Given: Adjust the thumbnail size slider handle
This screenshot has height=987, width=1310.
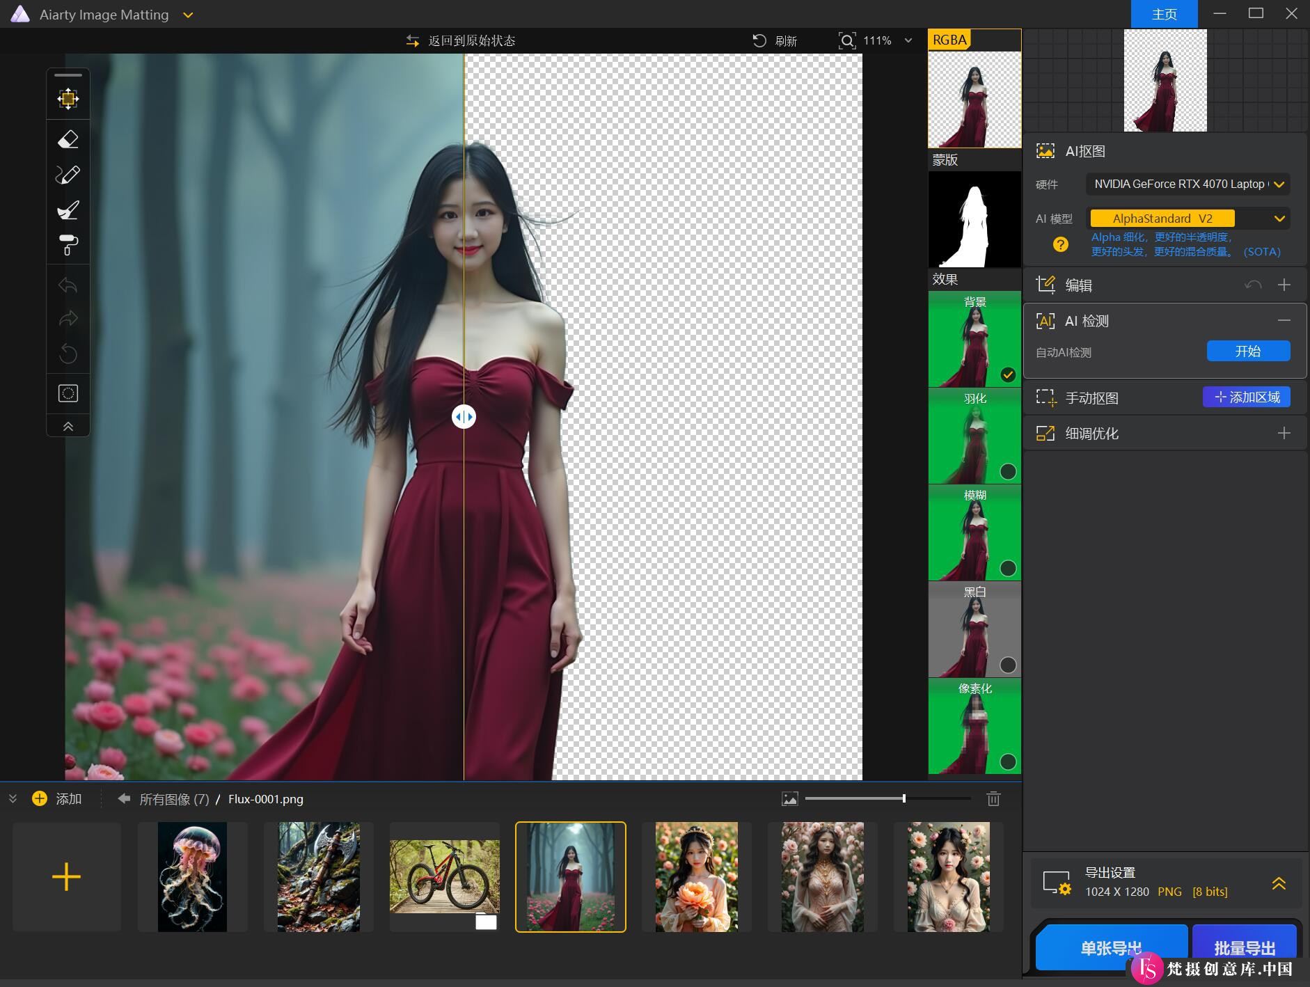Looking at the screenshot, I should pyautogui.click(x=903, y=798).
